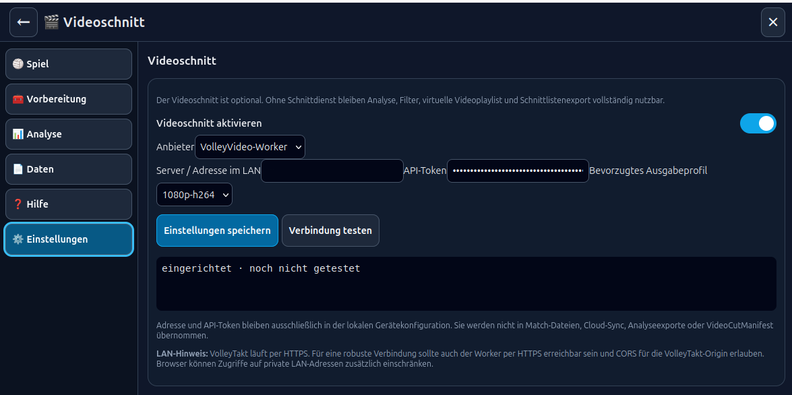Click the LAN-Hinweis bold label

(x=182, y=354)
